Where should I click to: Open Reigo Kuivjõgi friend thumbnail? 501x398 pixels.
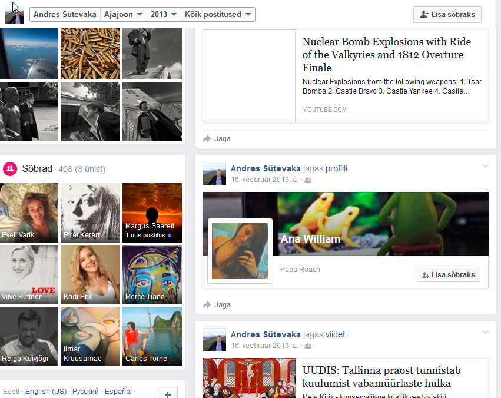[x=29, y=336]
